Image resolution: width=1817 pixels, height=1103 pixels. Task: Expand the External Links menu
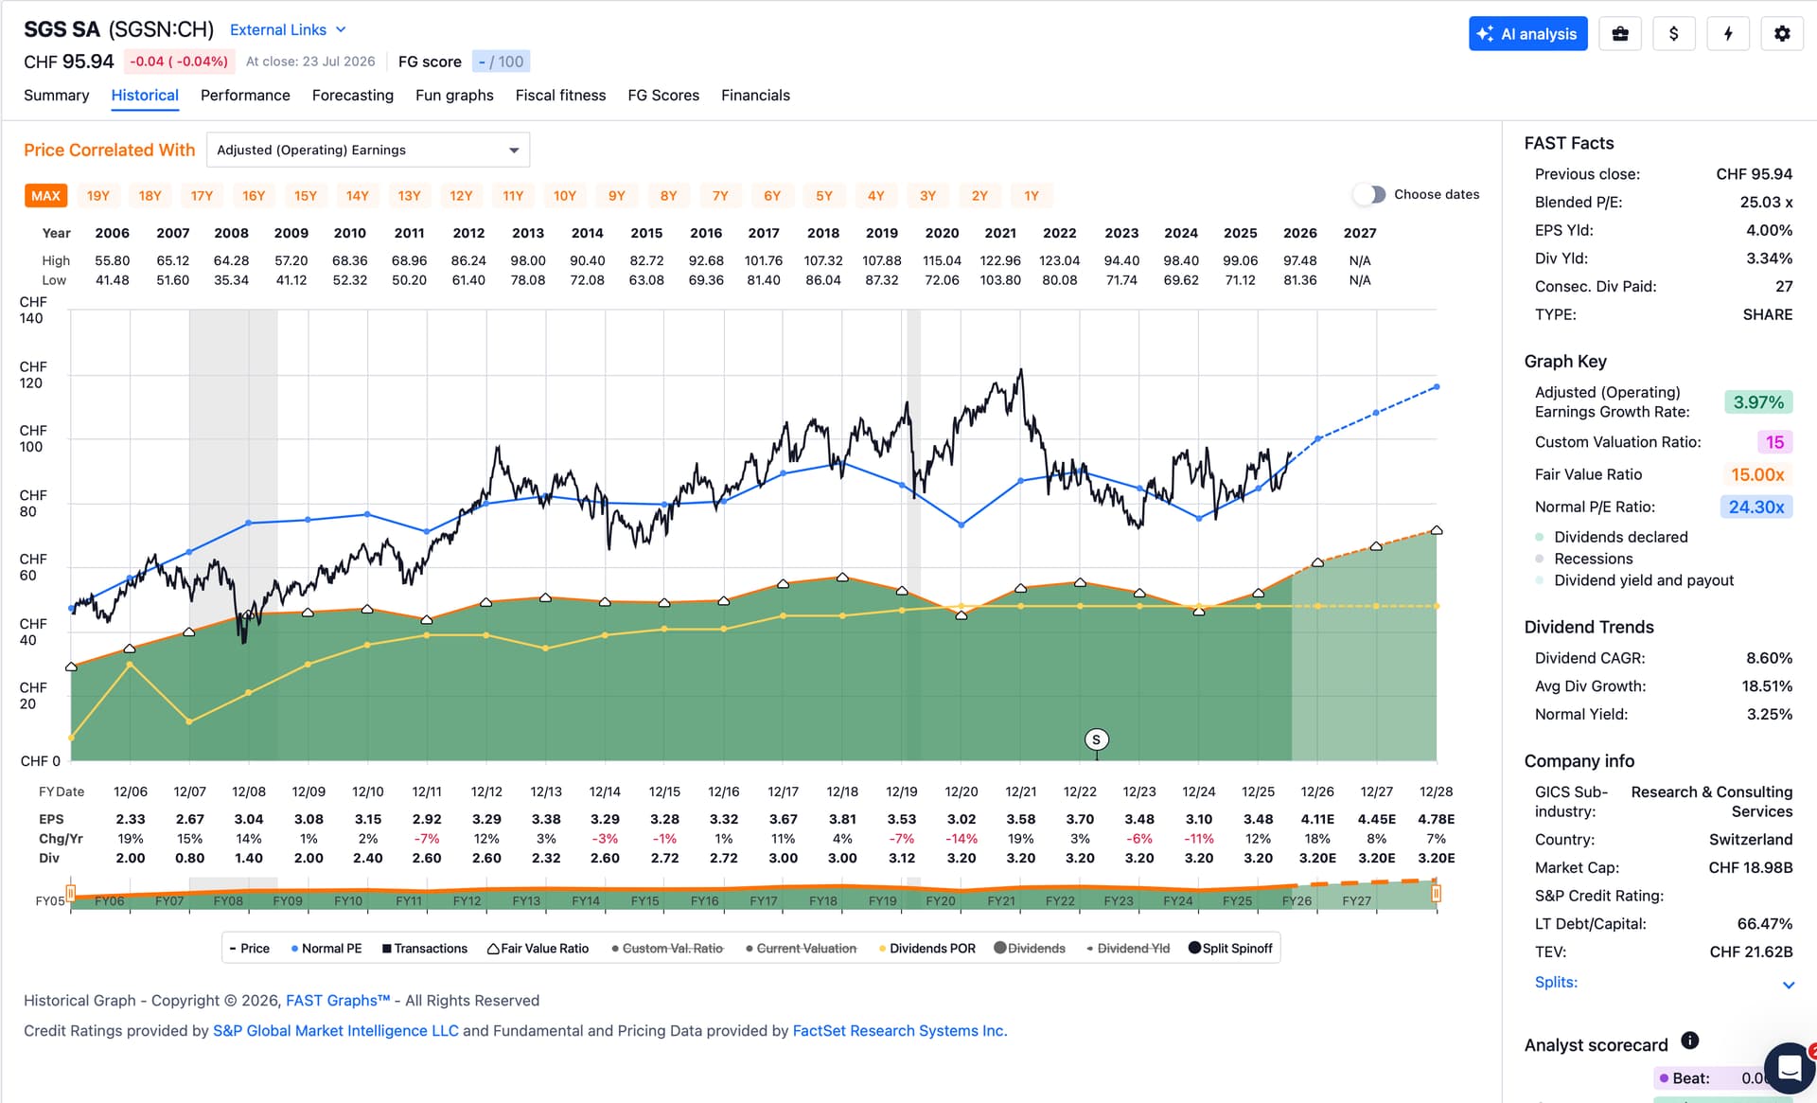click(288, 30)
